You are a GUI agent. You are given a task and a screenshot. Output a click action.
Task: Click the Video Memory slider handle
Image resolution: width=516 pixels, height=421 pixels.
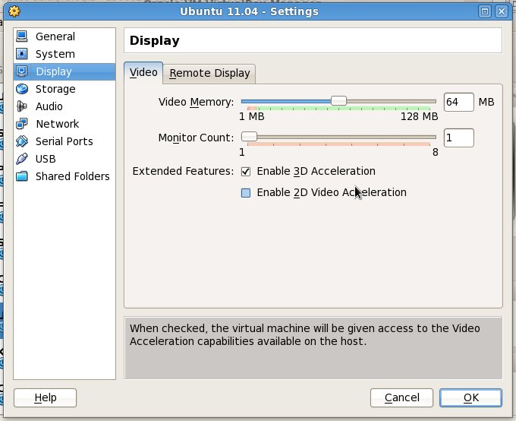338,101
